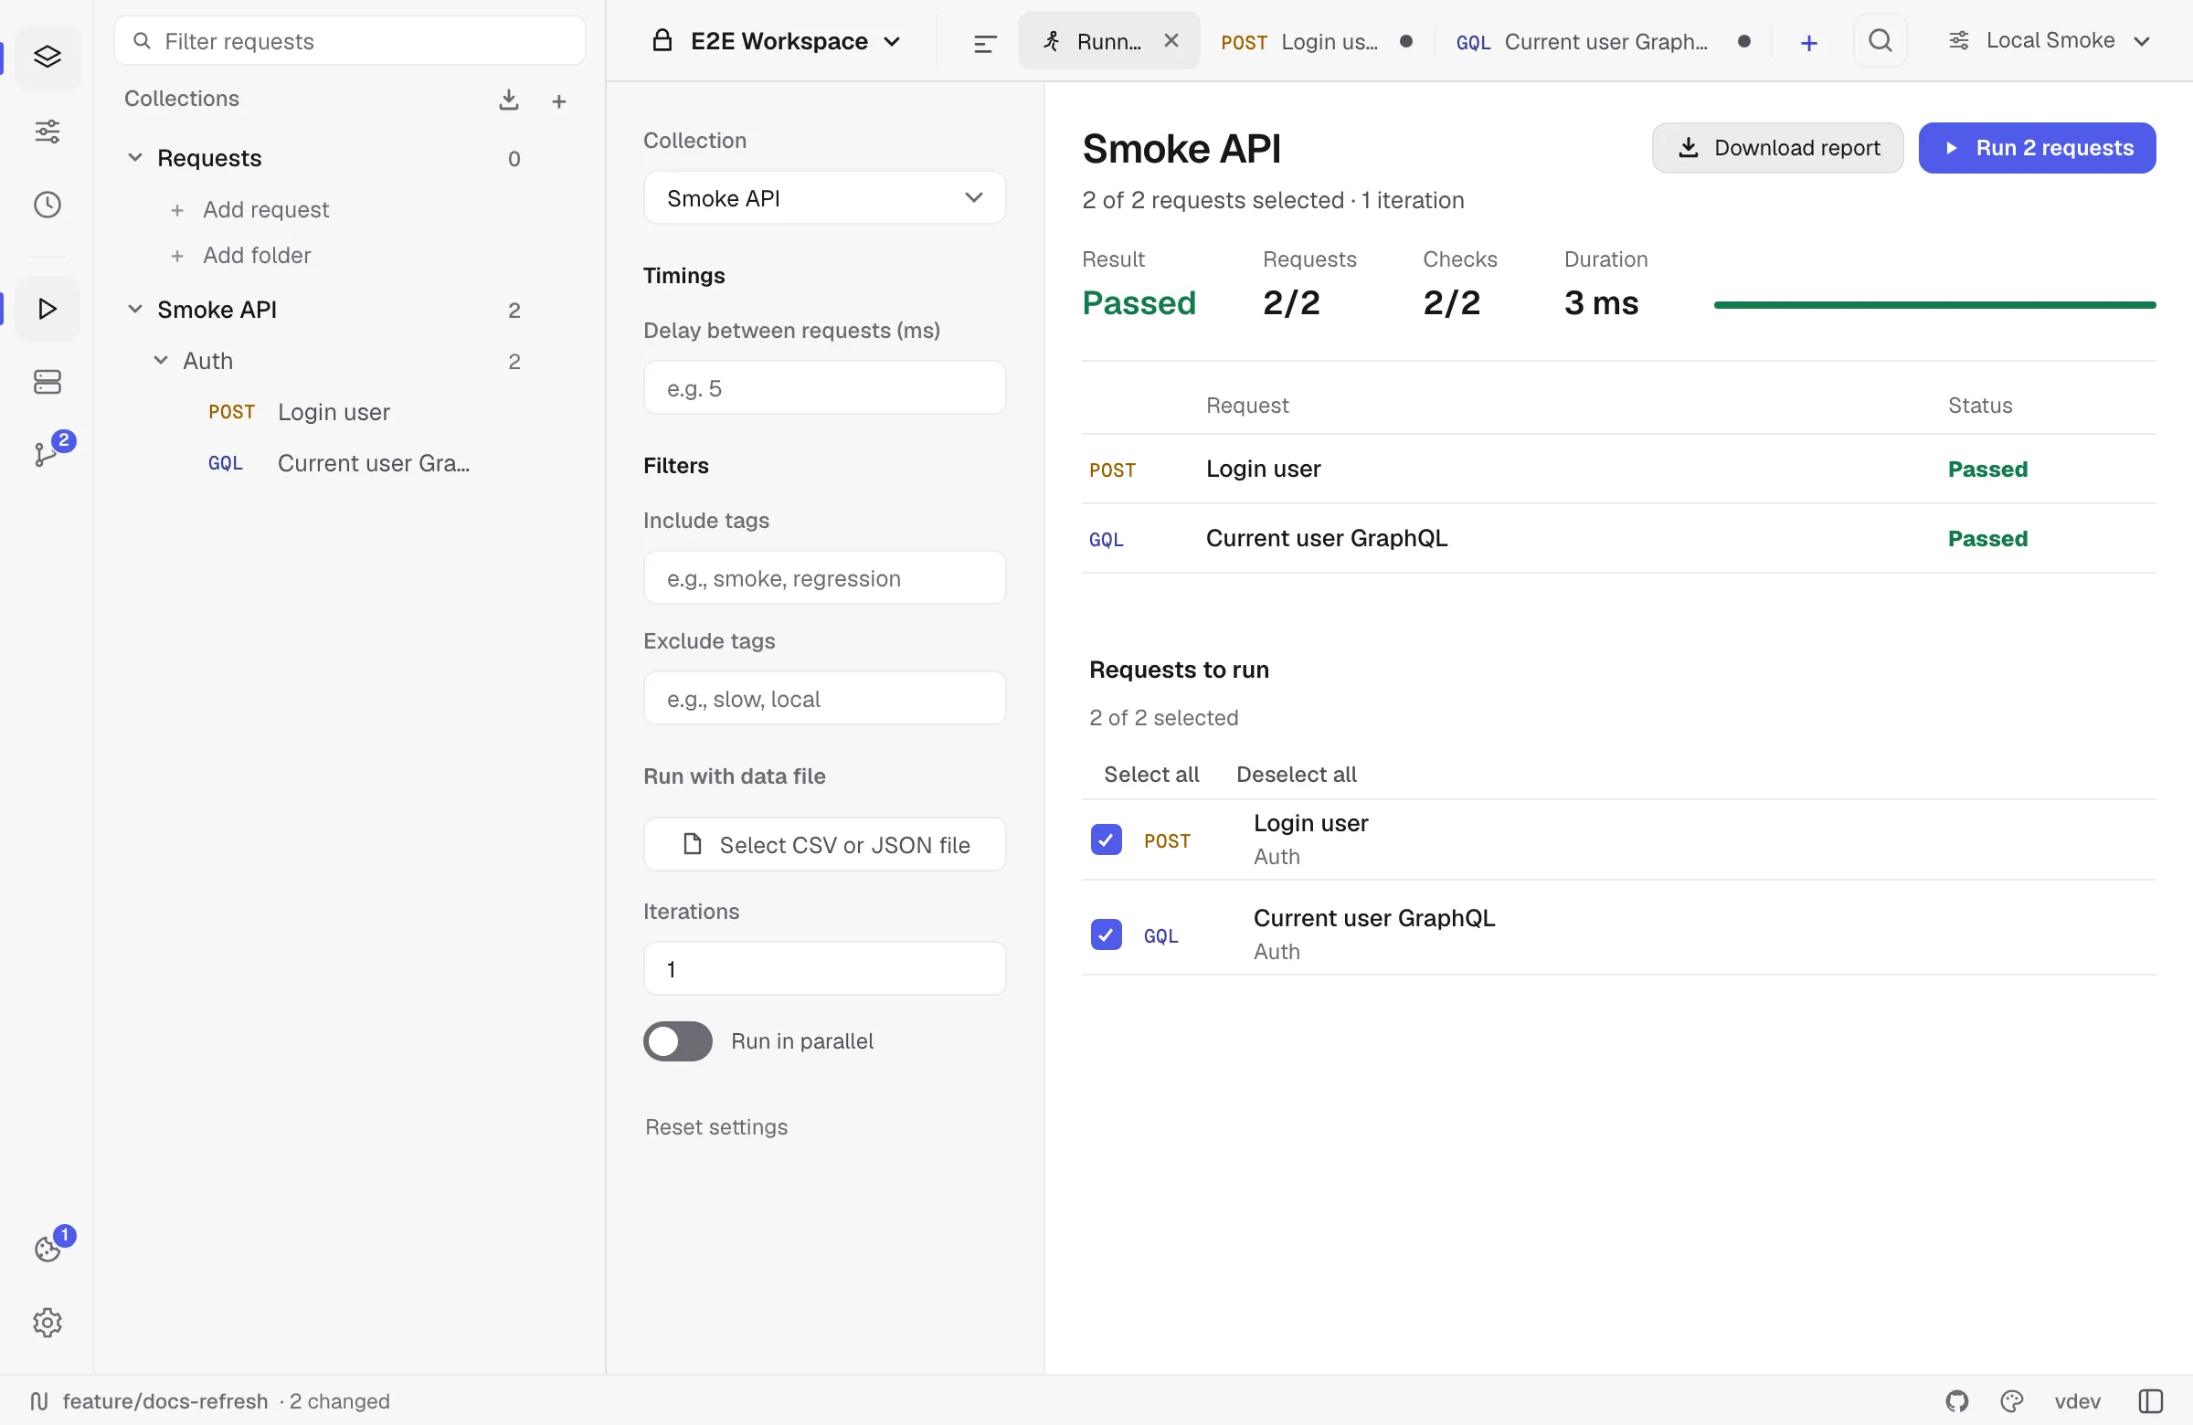
Task: Click the import collection download icon
Action: (509, 100)
